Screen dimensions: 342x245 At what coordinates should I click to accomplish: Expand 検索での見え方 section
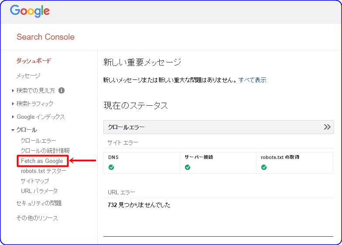[36, 90]
